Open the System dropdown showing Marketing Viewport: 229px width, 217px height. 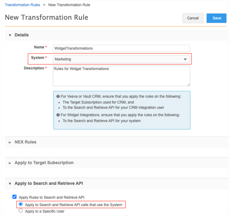click(121, 59)
